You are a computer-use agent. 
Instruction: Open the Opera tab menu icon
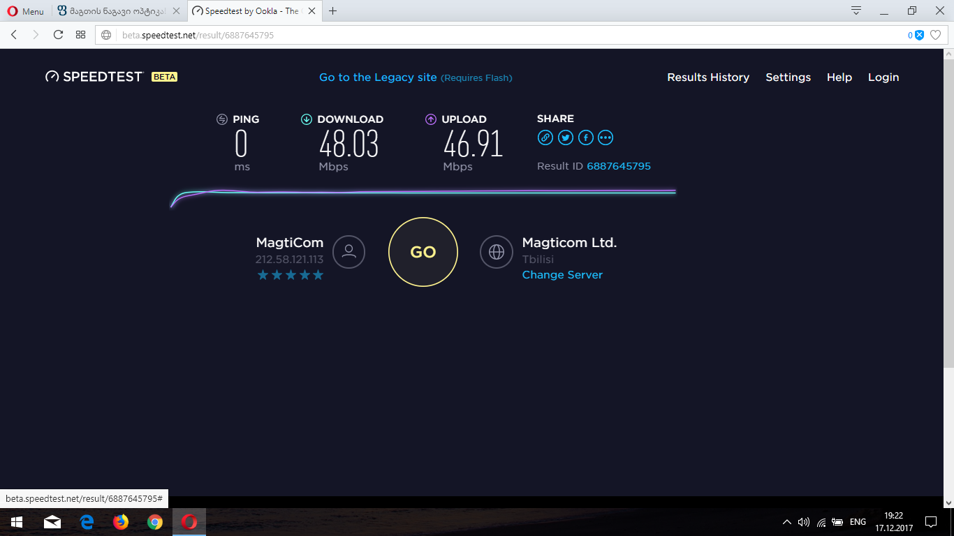pos(856,10)
